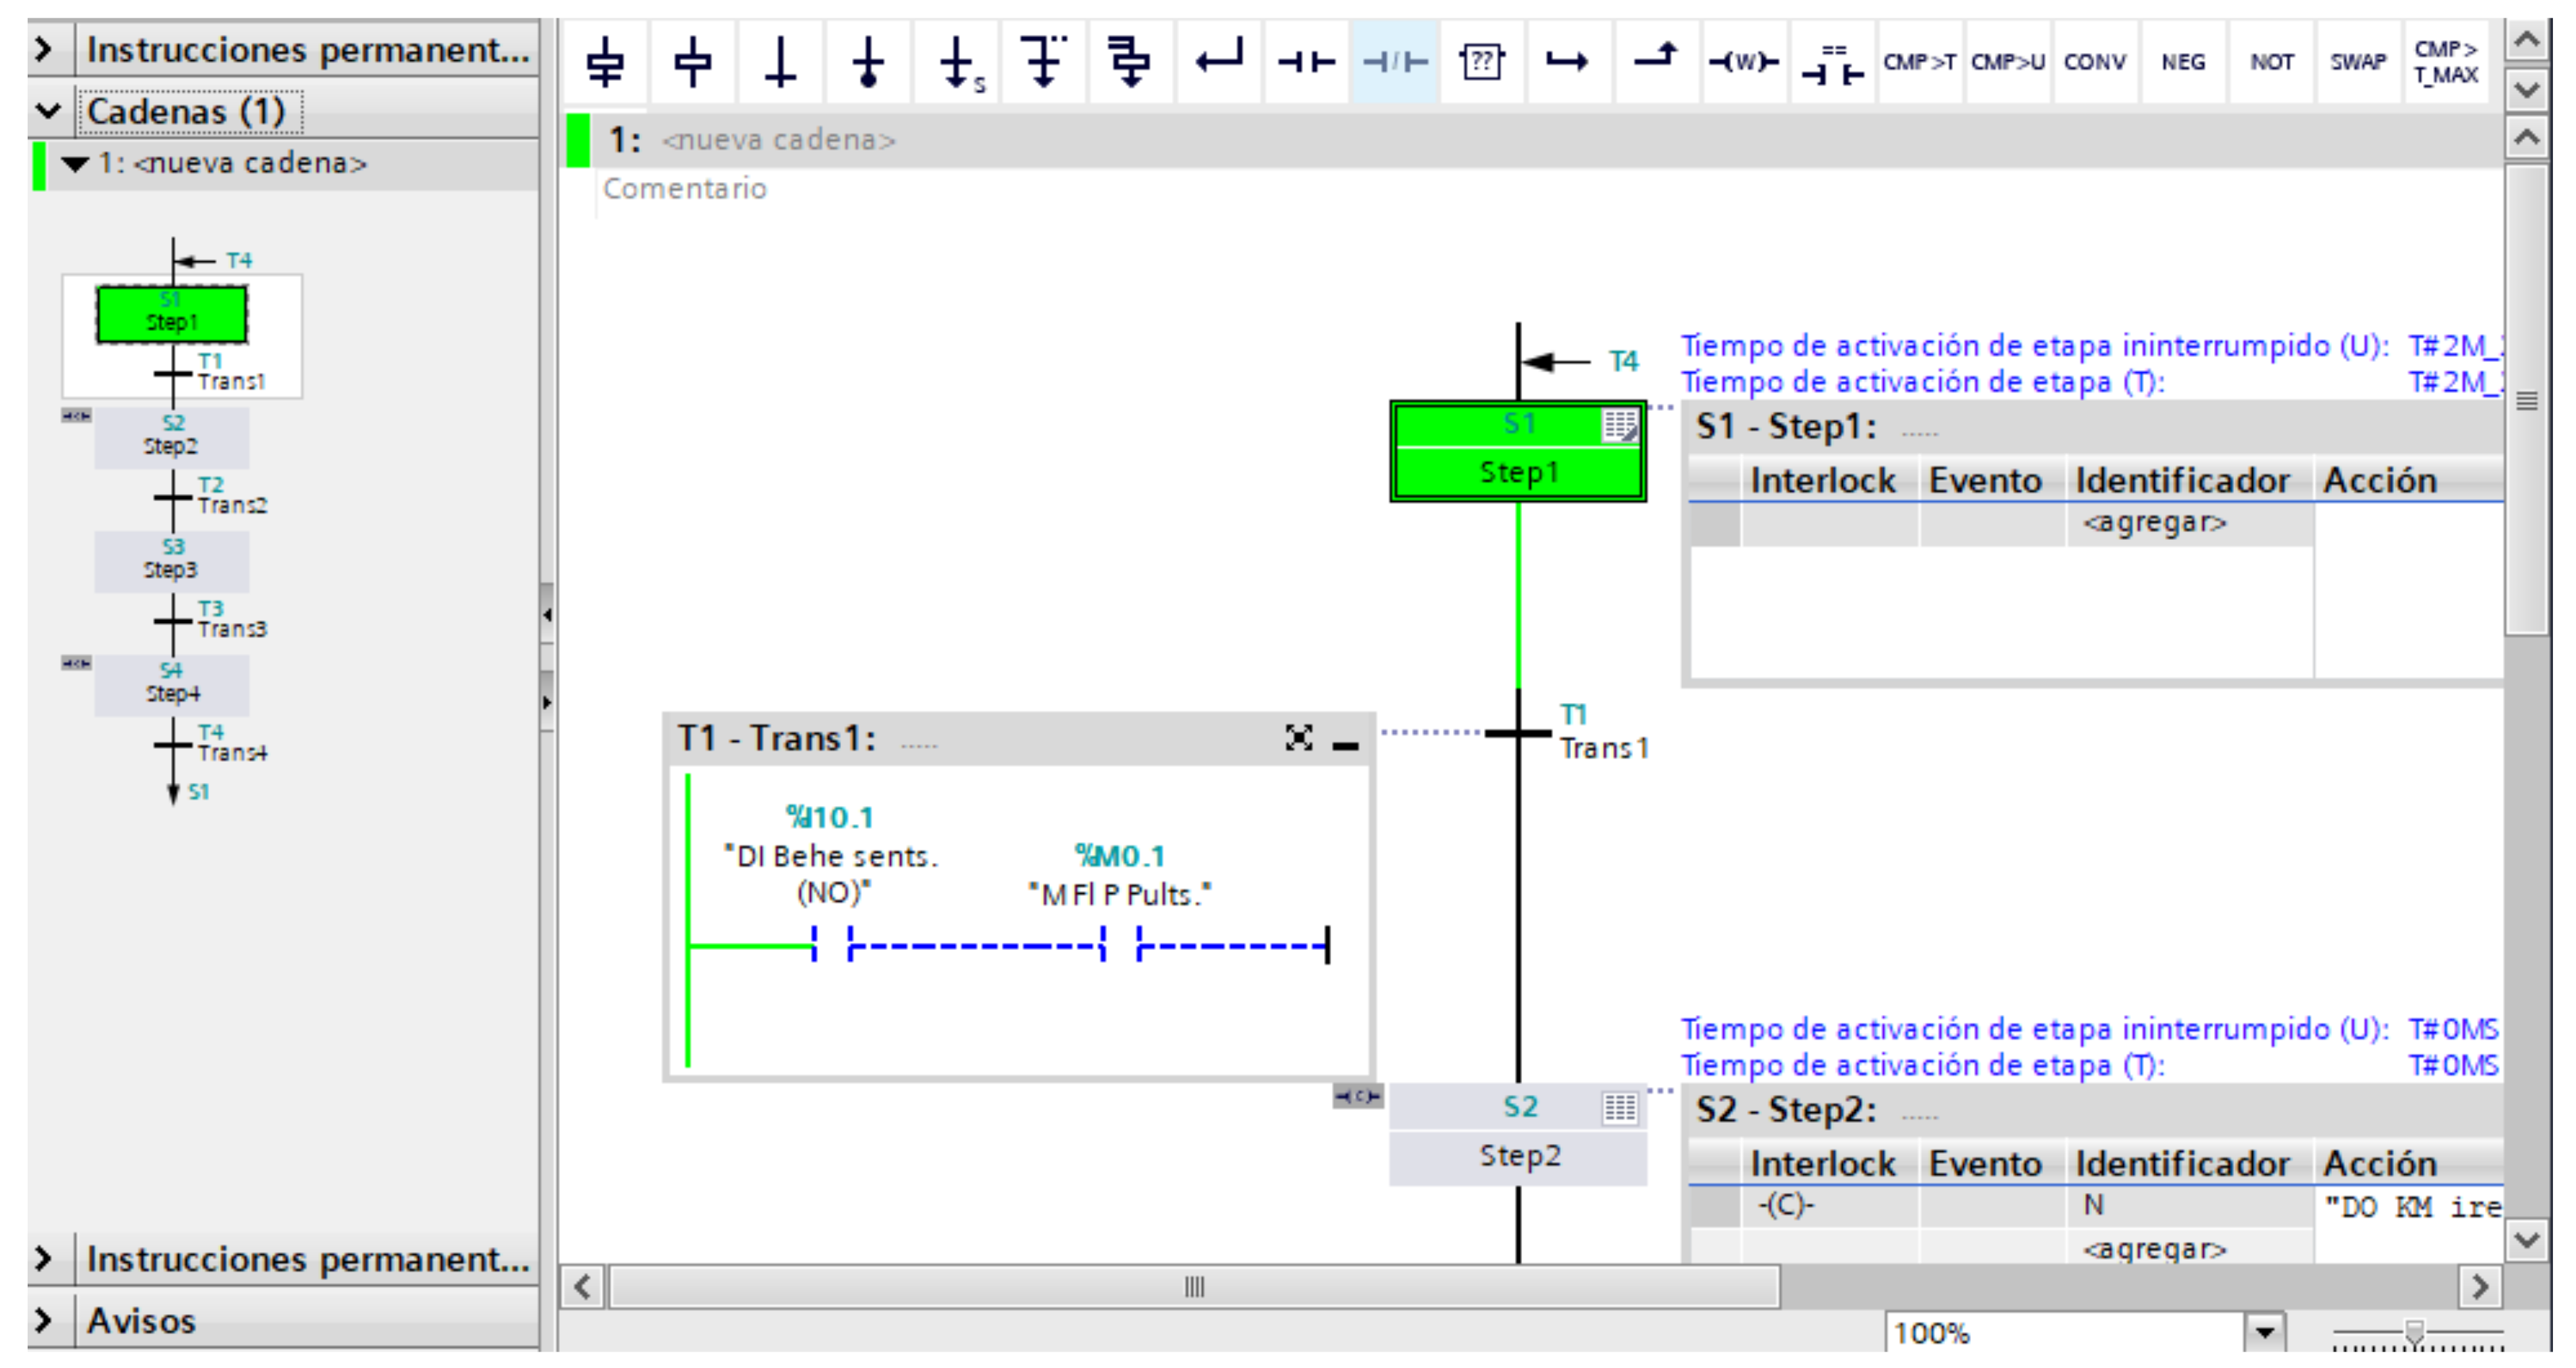This screenshot has height=1368, width=2576.
Task: Select the jump to step icon
Action: (x=957, y=62)
